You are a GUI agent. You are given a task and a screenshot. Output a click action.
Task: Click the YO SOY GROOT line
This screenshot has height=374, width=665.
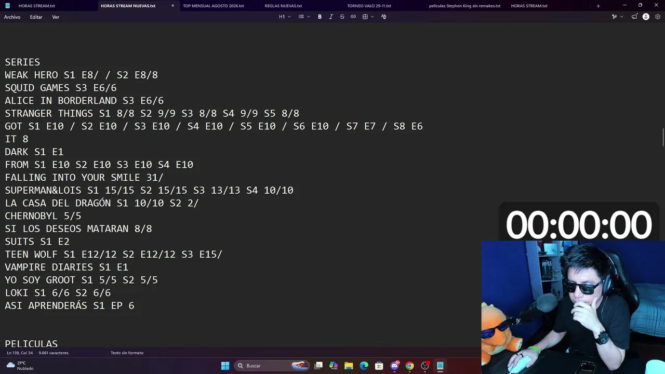pyautogui.click(x=81, y=280)
